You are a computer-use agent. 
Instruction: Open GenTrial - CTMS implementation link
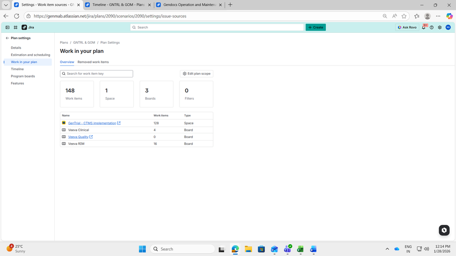click(92, 123)
